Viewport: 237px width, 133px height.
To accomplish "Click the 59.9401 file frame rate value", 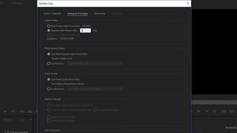I will point(87,26).
